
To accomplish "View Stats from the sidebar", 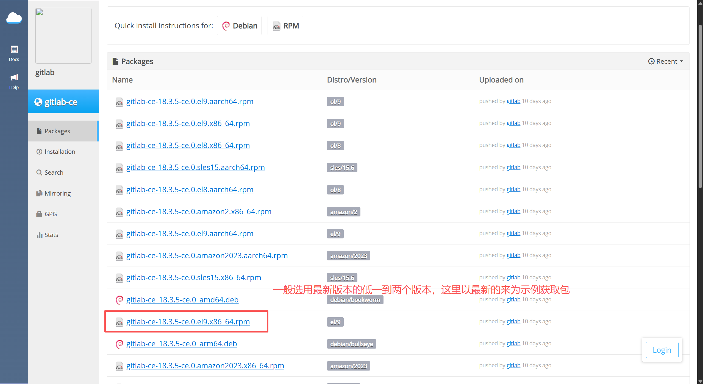I will tap(51, 235).
